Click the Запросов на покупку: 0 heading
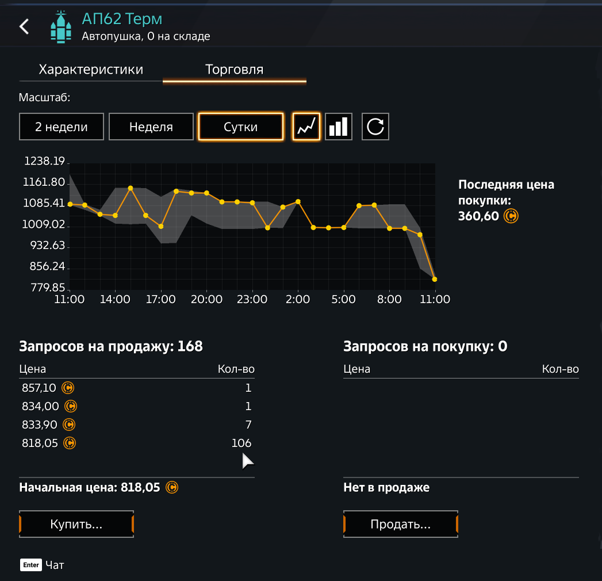 pyautogui.click(x=425, y=346)
